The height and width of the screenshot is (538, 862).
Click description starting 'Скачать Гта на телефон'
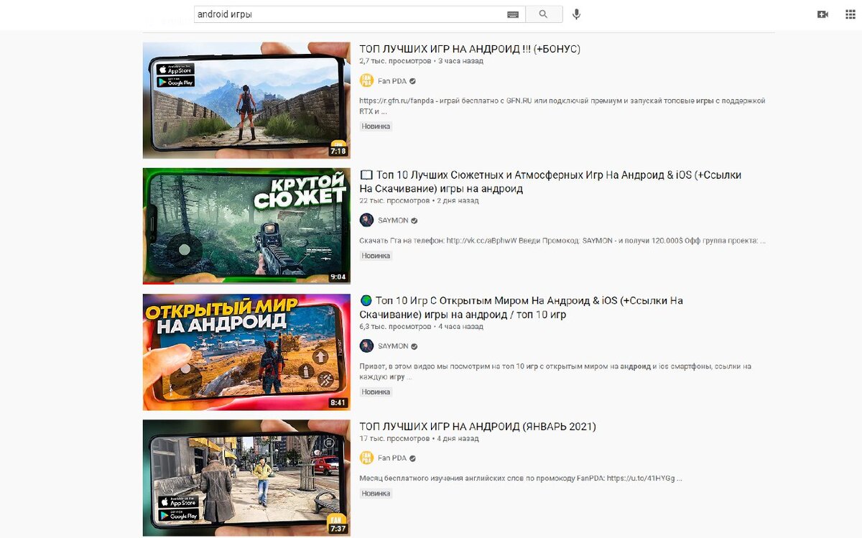coord(562,241)
